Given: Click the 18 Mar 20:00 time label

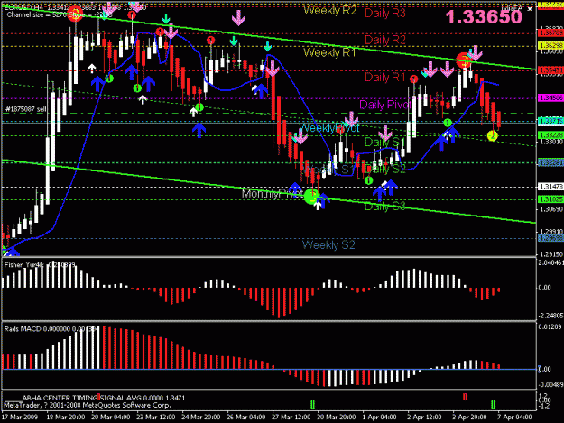Looking at the screenshot, I should pos(65,418).
